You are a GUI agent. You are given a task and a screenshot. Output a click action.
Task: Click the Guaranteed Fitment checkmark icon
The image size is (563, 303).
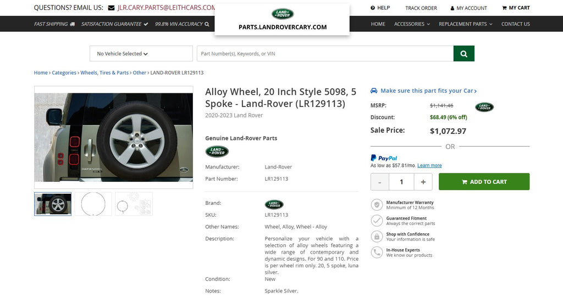[377, 221]
